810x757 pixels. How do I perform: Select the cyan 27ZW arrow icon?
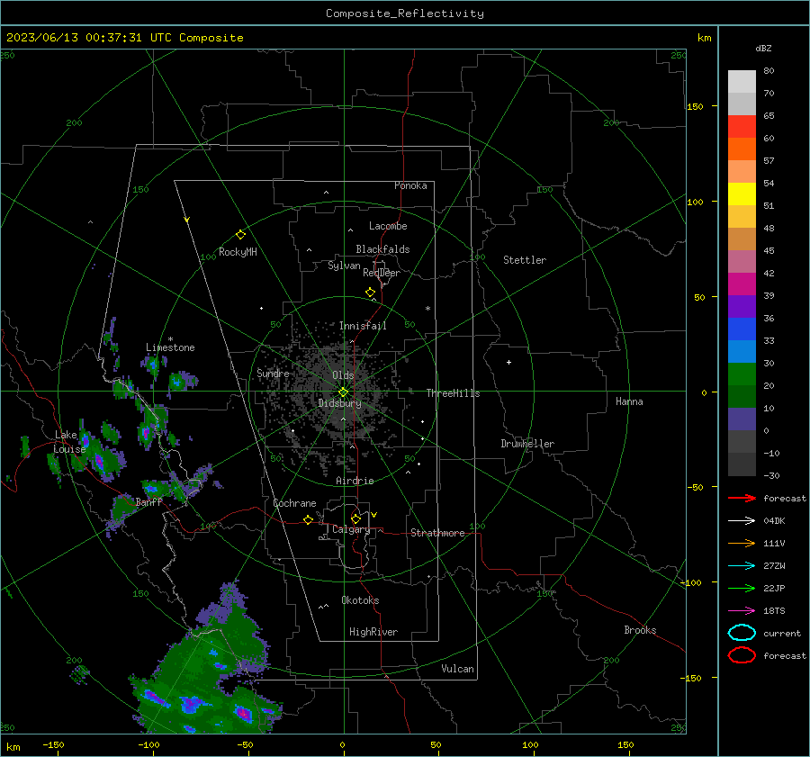[742, 566]
